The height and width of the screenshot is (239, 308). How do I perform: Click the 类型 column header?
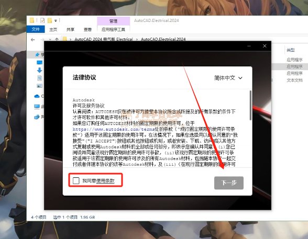pos(291,50)
